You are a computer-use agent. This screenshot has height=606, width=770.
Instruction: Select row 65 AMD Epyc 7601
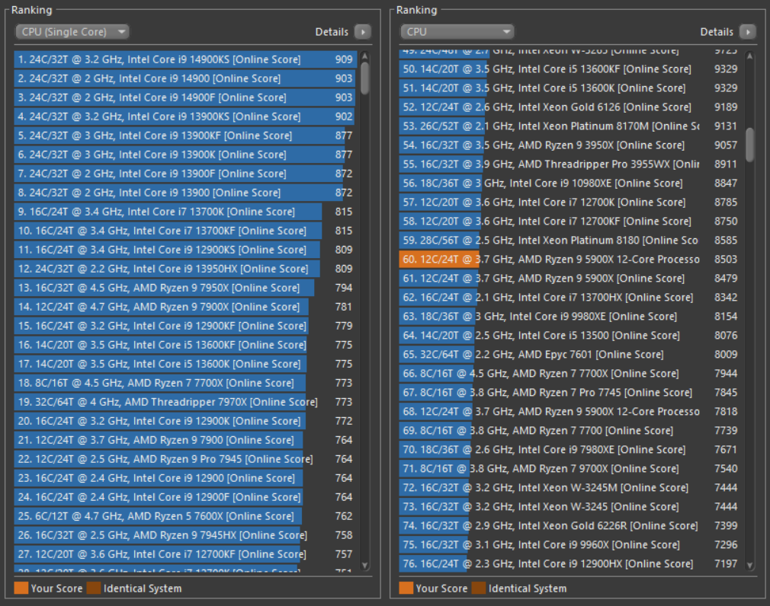[570, 355]
